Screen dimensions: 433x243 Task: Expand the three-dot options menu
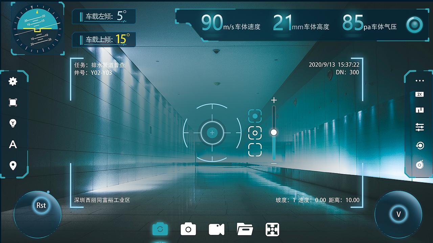click(419, 80)
